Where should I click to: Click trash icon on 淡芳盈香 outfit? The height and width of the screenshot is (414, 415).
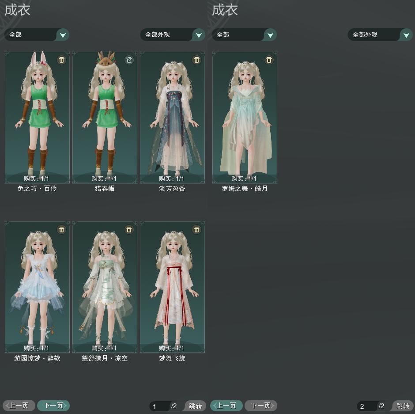click(x=196, y=60)
